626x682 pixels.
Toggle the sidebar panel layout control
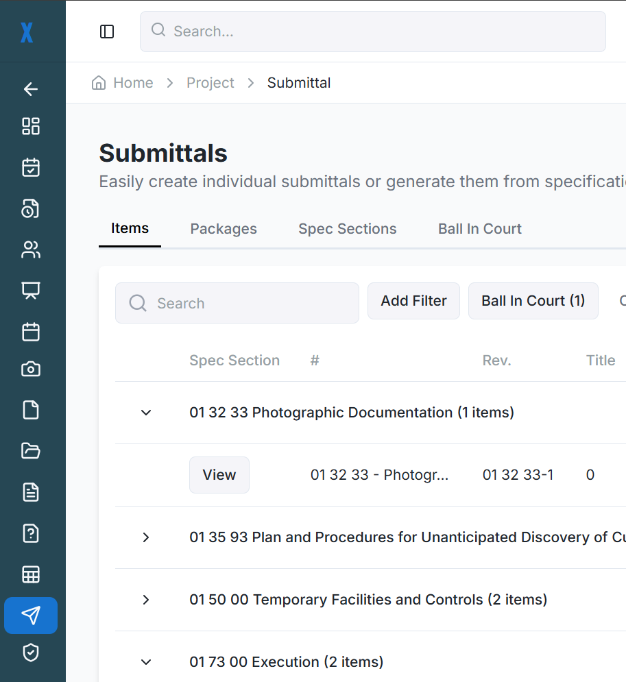tap(107, 31)
